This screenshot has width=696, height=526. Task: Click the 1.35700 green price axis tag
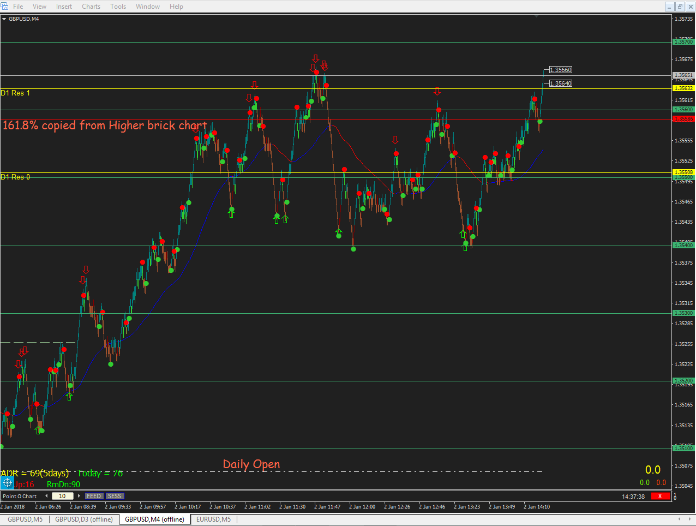click(x=683, y=42)
